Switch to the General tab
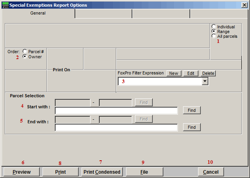Viewport: 250px width, 178px height. pyautogui.click(x=38, y=13)
